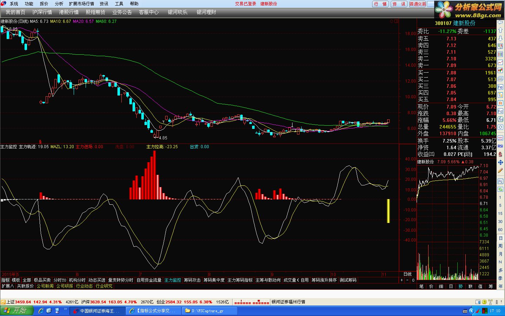Switch to 5-minute period
505x316 pixels.
(500, 205)
